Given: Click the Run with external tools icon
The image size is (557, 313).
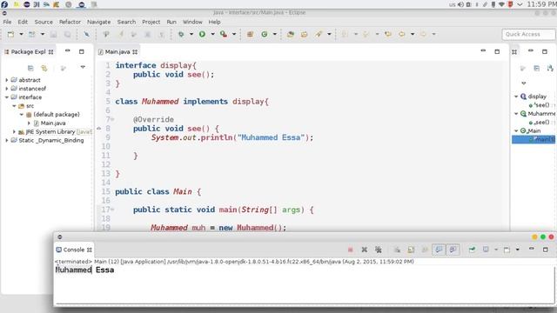Looking at the screenshot, I should (224, 34).
